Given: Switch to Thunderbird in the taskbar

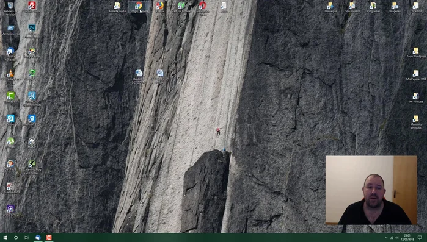Looking at the screenshot, I should [38, 237].
